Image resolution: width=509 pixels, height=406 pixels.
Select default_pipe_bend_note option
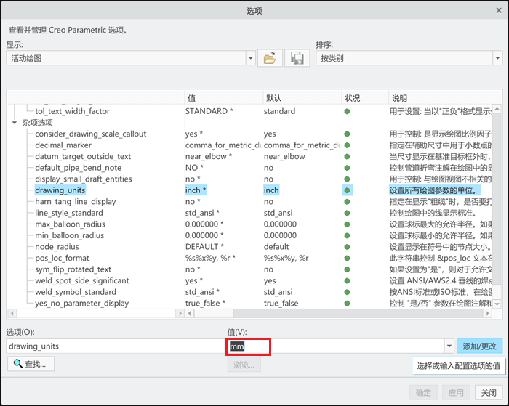click(x=79, y=168)
